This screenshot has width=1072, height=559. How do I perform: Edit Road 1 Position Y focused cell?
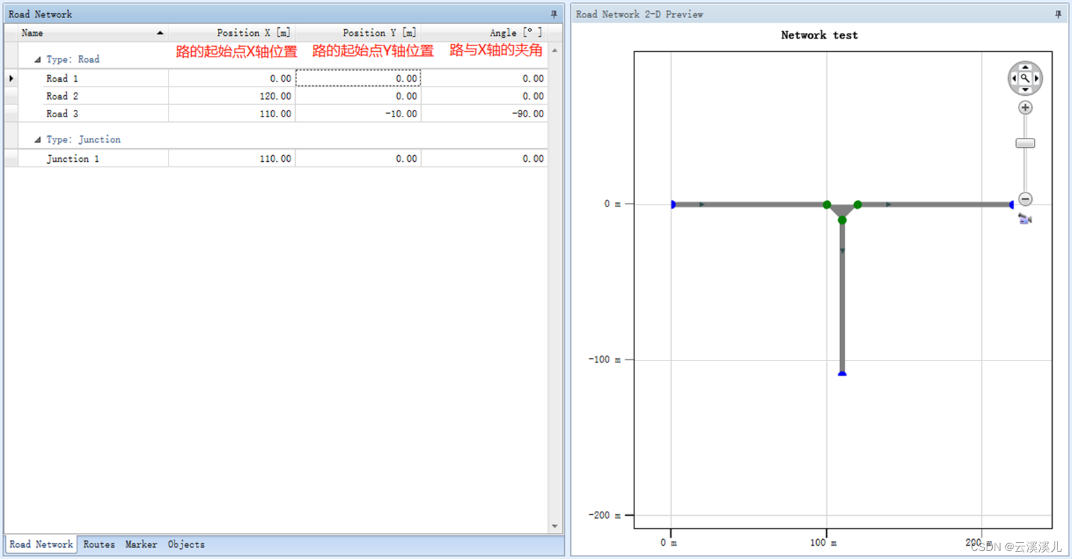pyautogui.click(x=358, y=79)
